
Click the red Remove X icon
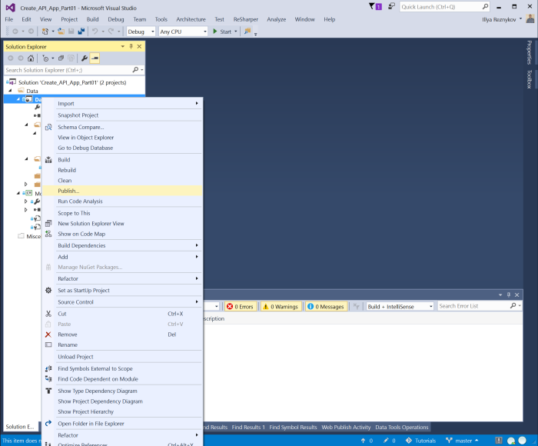48,334
